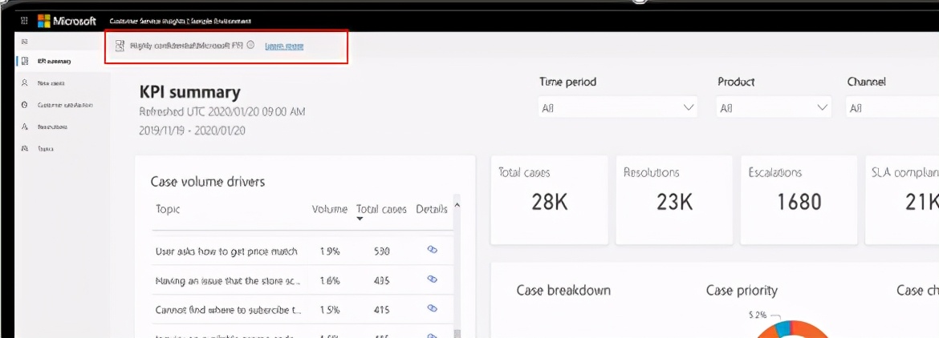Image resolution: width=939 pixels, height=338 pixels.
Task: Click the Product filter label
Action: (x=736, y=82)
